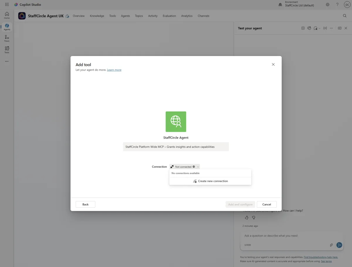Click the StaffCircle Agent UK title
352x267 pixels.
[46, 16]
